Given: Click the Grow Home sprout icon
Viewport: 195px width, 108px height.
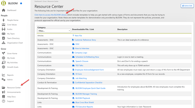Looking at the screenshot, I should [x=3, y=53].
